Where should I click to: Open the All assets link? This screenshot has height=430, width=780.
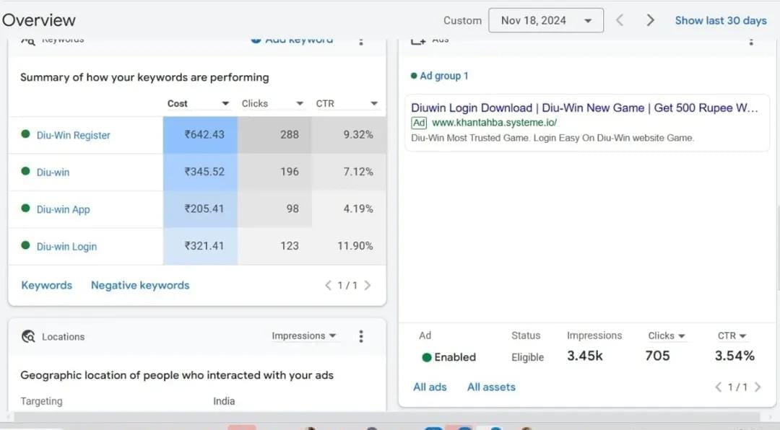pyautogui.click(x=491, y=387)
